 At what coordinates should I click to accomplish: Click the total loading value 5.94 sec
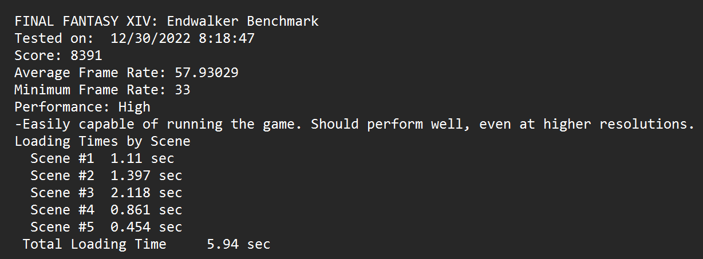pyautogui.click(x=238, y=244)
